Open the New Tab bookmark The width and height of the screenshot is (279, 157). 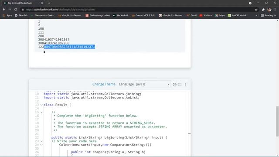[21, 16]
